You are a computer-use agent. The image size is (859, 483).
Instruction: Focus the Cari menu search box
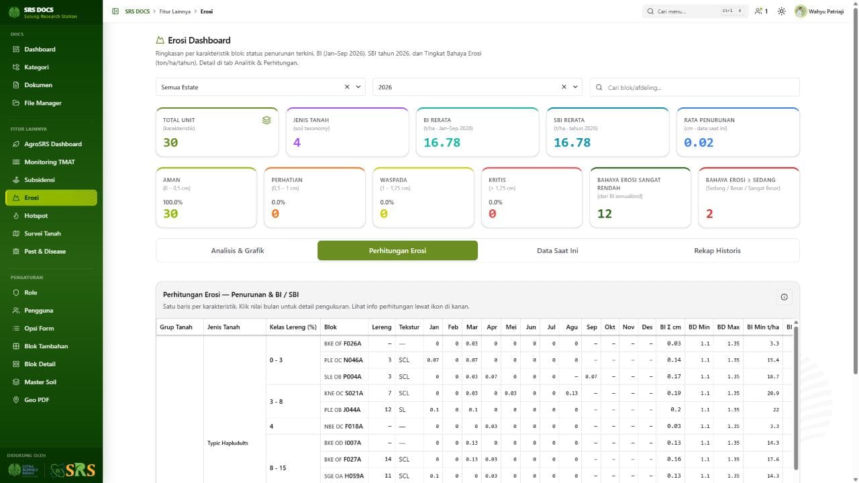[x=695, y=11]
